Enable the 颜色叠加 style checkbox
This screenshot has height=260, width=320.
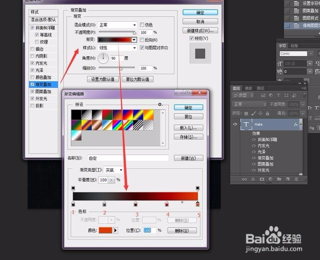point(32,77)
